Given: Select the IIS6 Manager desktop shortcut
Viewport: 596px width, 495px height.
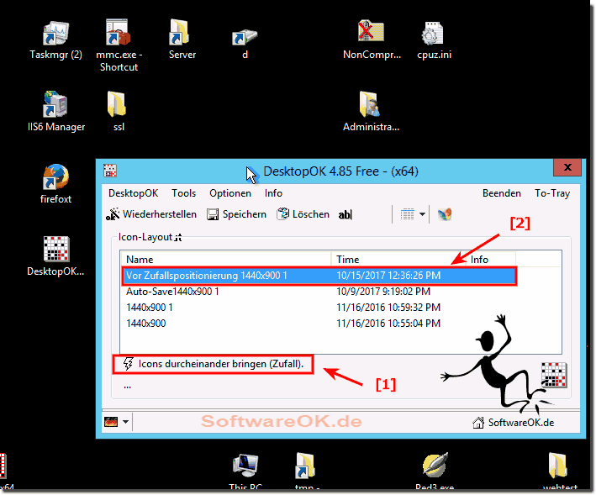Looking at the screenshot, I should (55, 112).
